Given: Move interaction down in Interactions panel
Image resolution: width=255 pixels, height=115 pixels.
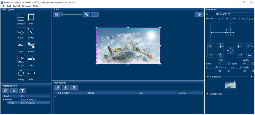Looking at the screenshot, I should tap(74, 88).
